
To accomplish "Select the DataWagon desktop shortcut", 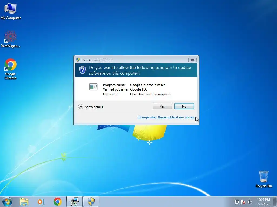I will (11, 39).
